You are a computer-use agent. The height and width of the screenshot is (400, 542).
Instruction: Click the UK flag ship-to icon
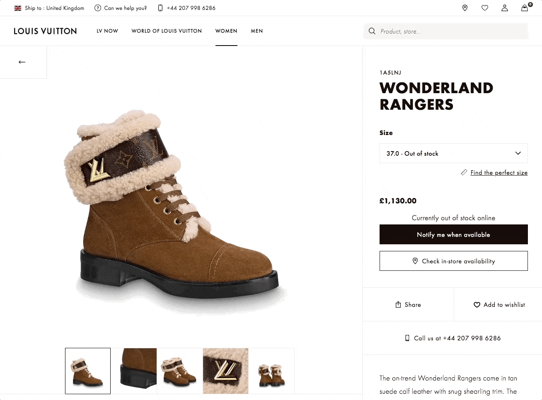pyautogui.click(x=18, y=8)
